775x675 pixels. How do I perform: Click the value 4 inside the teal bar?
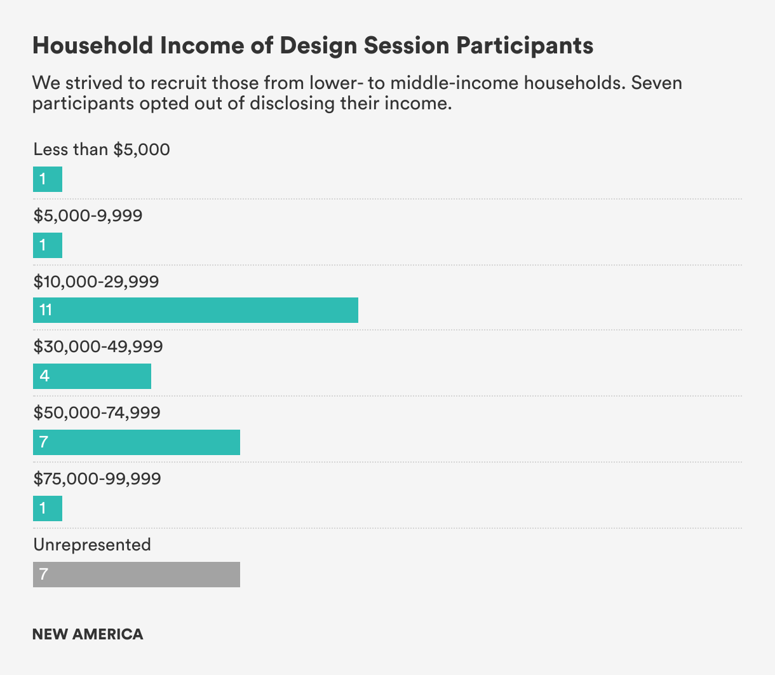pyautogui.click(x=44, y=376)
